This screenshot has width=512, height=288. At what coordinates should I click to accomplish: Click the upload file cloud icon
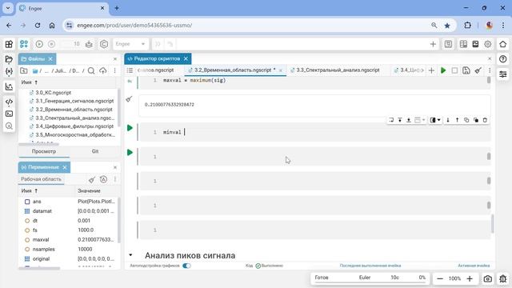tap(103, 71)
